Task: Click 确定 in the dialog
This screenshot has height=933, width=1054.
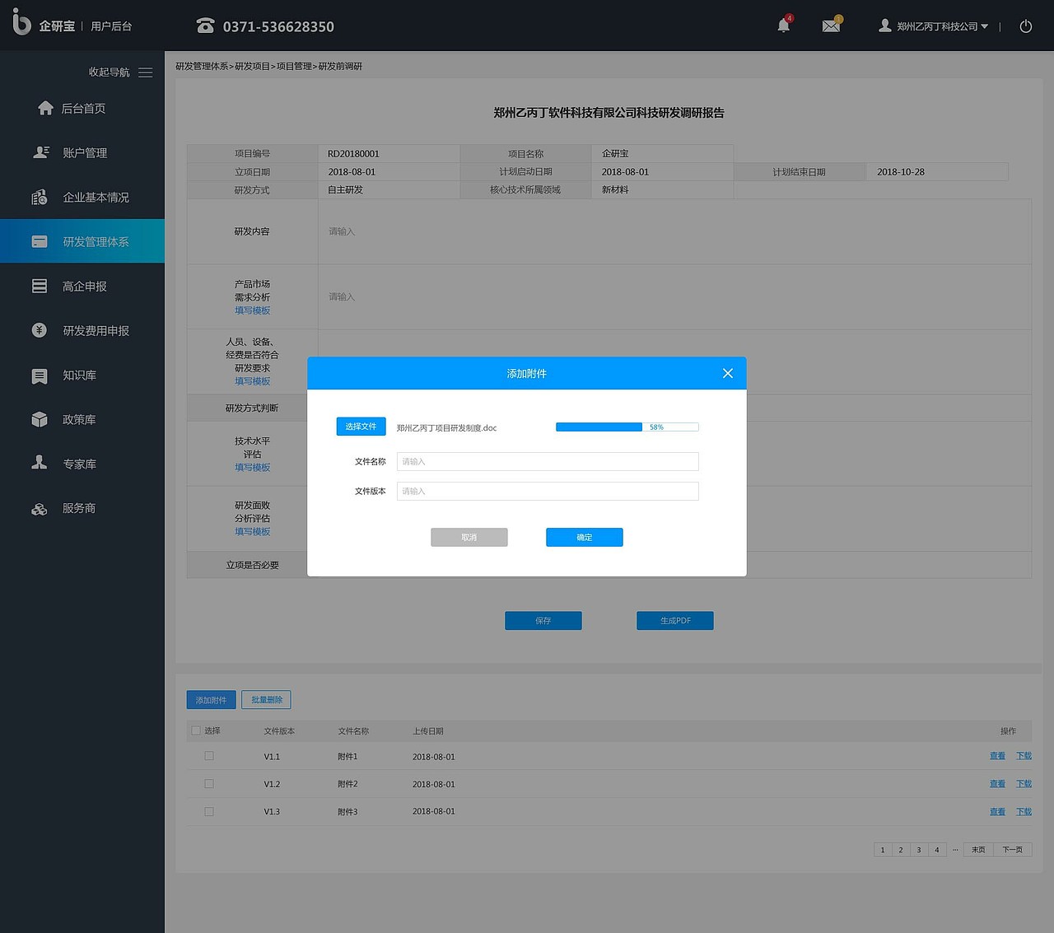Action: pyautogui.click(x=585, y=537)
